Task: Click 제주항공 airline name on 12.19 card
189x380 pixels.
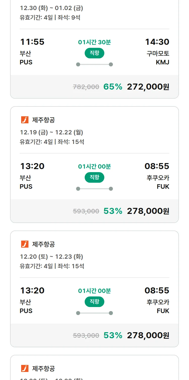Action: pyautogui.click(x=43, y=120)
